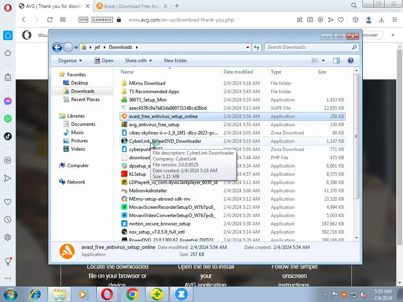Viewport: 403px width, 302px height.
Task: Open Messenger in Opera sidebar
Action: point(8,101)
